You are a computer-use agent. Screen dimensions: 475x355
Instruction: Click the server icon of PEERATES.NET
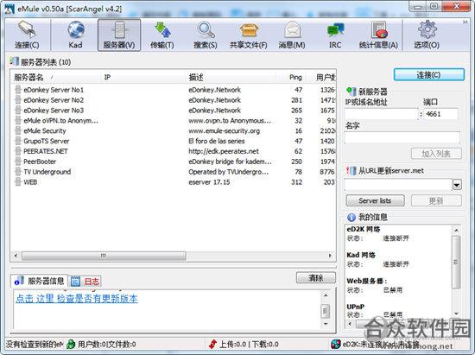tap(18, 151)
